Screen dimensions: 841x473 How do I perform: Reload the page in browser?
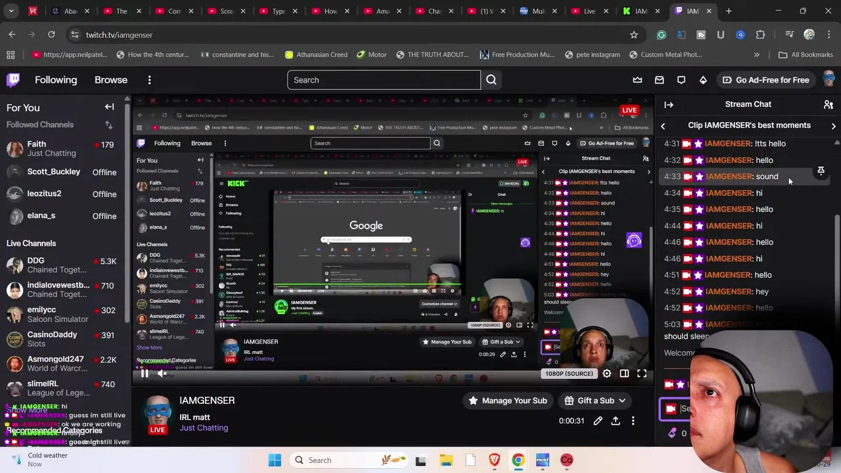(x=51, y=35)
